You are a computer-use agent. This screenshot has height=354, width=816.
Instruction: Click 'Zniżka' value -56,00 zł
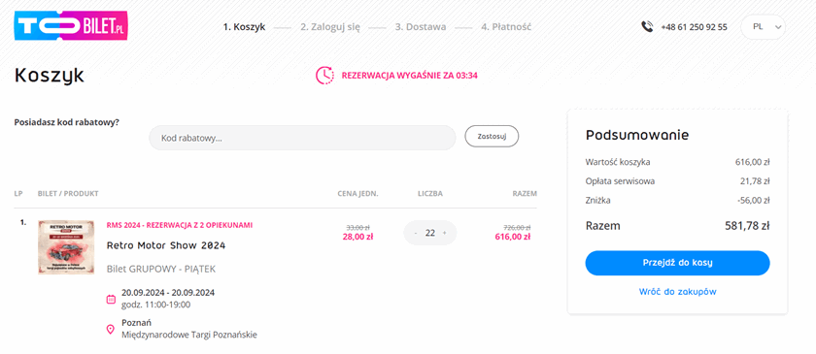[x=755, y=200]
